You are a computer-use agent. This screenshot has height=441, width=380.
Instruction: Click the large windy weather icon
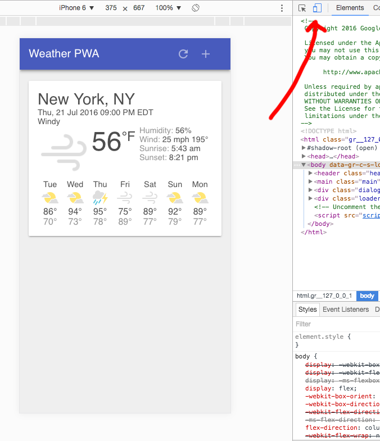64,152
